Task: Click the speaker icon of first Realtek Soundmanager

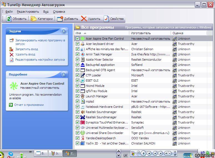Action: (83, 112)
